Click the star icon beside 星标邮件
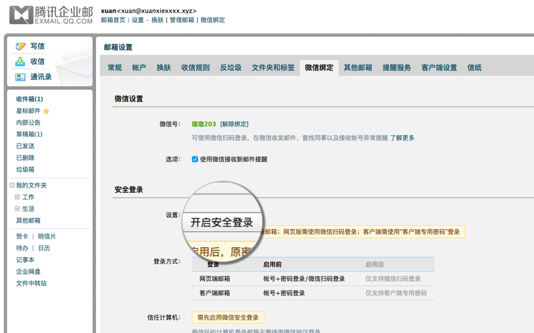534x333 pixels. pos(47,111)
